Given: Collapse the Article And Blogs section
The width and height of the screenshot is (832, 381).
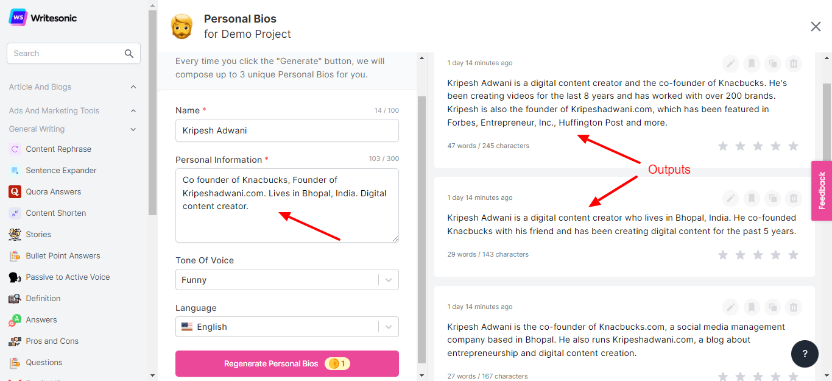Looking at the screenshot, I should (x=133, y=87).
